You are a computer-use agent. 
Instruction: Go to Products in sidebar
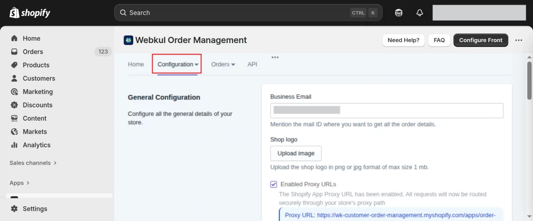[x=36, y=65]
